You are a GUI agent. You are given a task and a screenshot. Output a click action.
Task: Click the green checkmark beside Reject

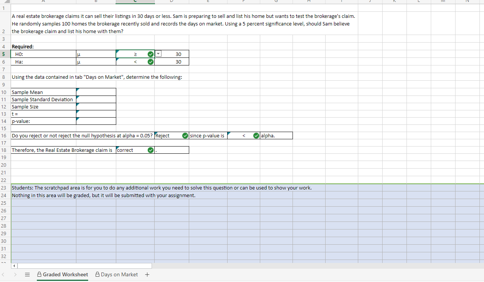(185, 135)
